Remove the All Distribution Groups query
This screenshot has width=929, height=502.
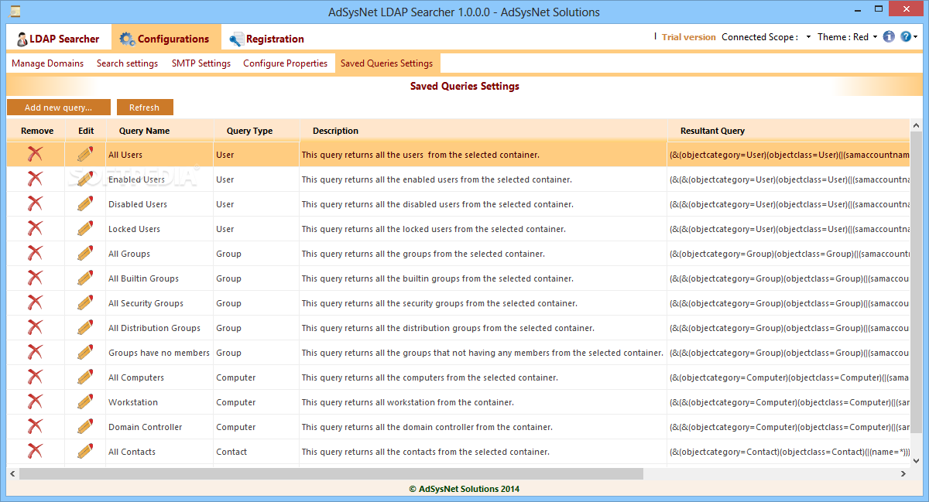point(35,328)
